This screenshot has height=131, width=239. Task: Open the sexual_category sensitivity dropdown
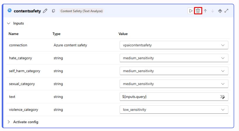coord(174,84)
